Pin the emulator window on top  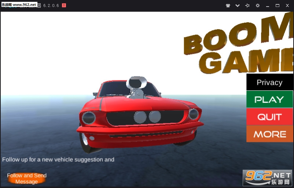[247, 5]
